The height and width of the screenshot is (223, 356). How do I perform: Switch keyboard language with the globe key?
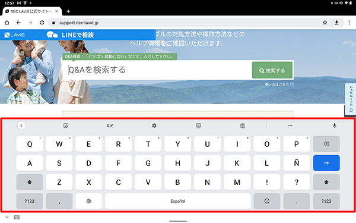click(89, 201)
